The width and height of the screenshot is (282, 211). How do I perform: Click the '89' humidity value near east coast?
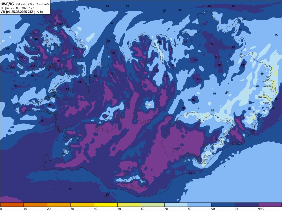258,86
